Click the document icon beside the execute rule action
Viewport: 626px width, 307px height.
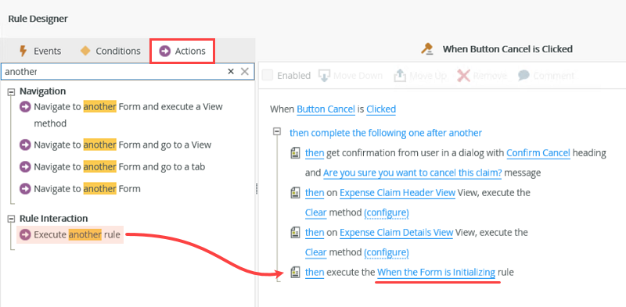[x=295, y=273]
